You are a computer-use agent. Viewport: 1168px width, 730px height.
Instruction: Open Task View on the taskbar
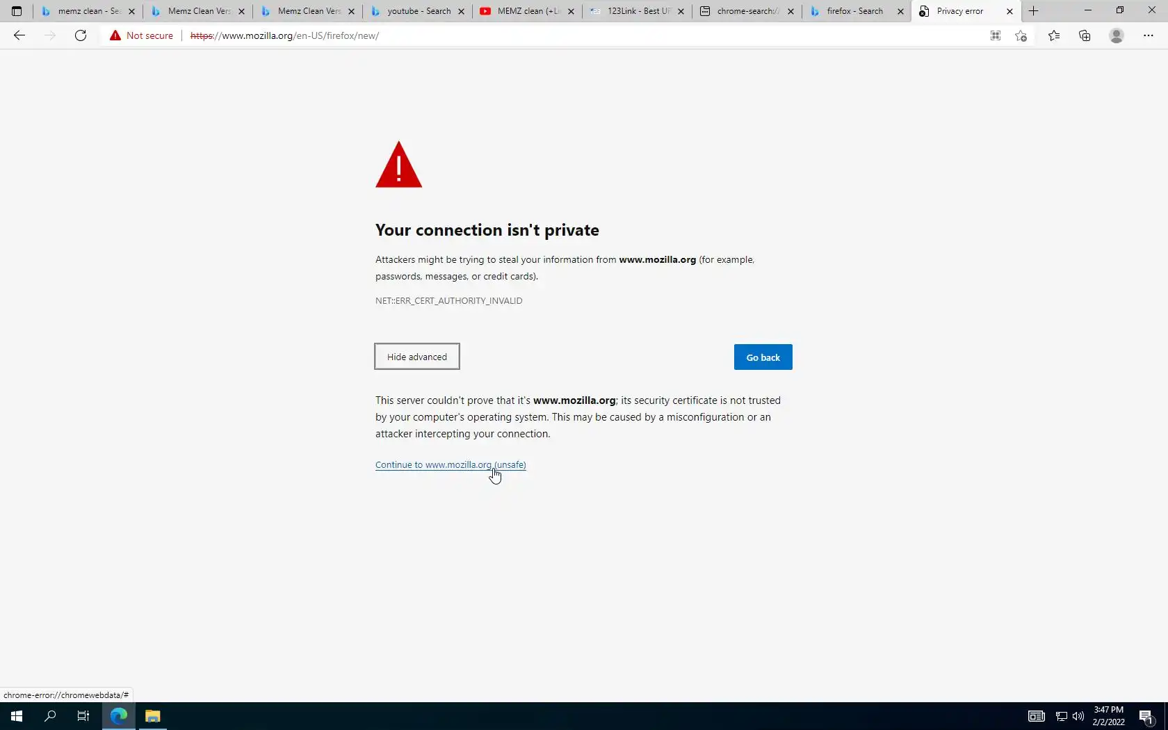(x=83, y=716)
